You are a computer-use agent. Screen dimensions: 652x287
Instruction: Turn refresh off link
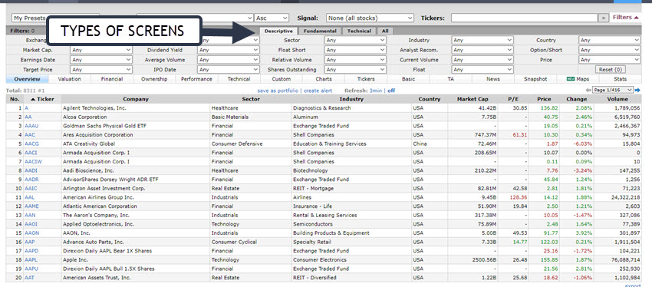tap(391, 91)
